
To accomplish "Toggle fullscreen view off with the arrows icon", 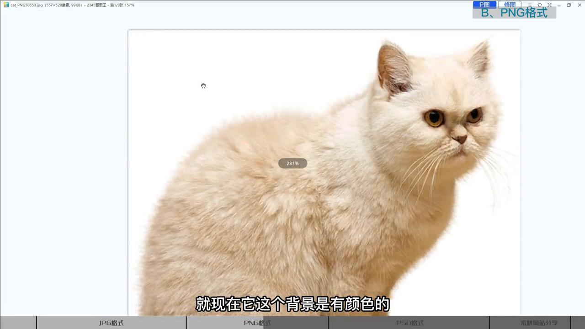I will 549,5.
